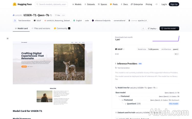Open the table of contents hamburger icon
The height and width of the screenshot is (119, 192).
(7, 38)
